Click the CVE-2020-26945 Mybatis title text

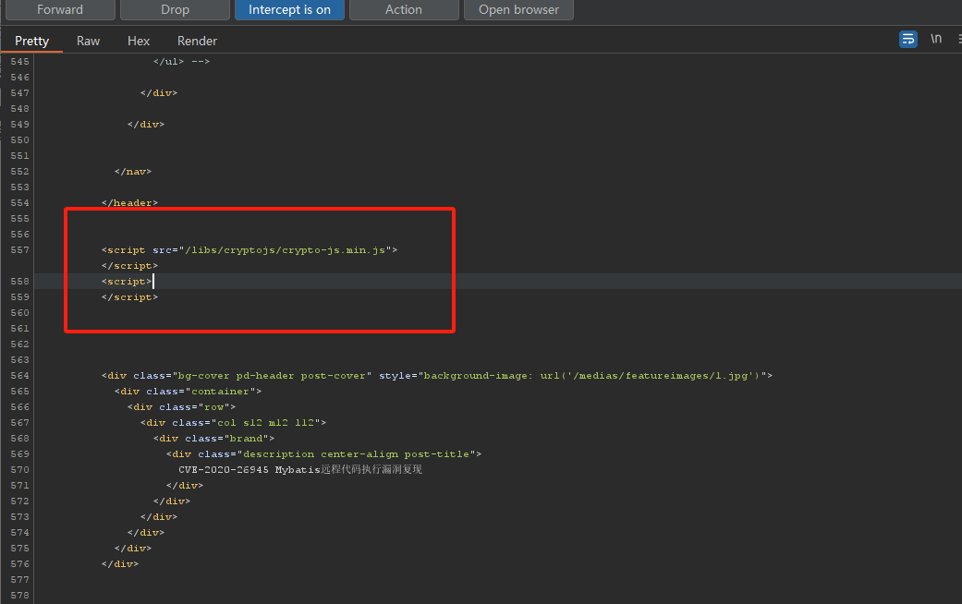coord(300,470)
